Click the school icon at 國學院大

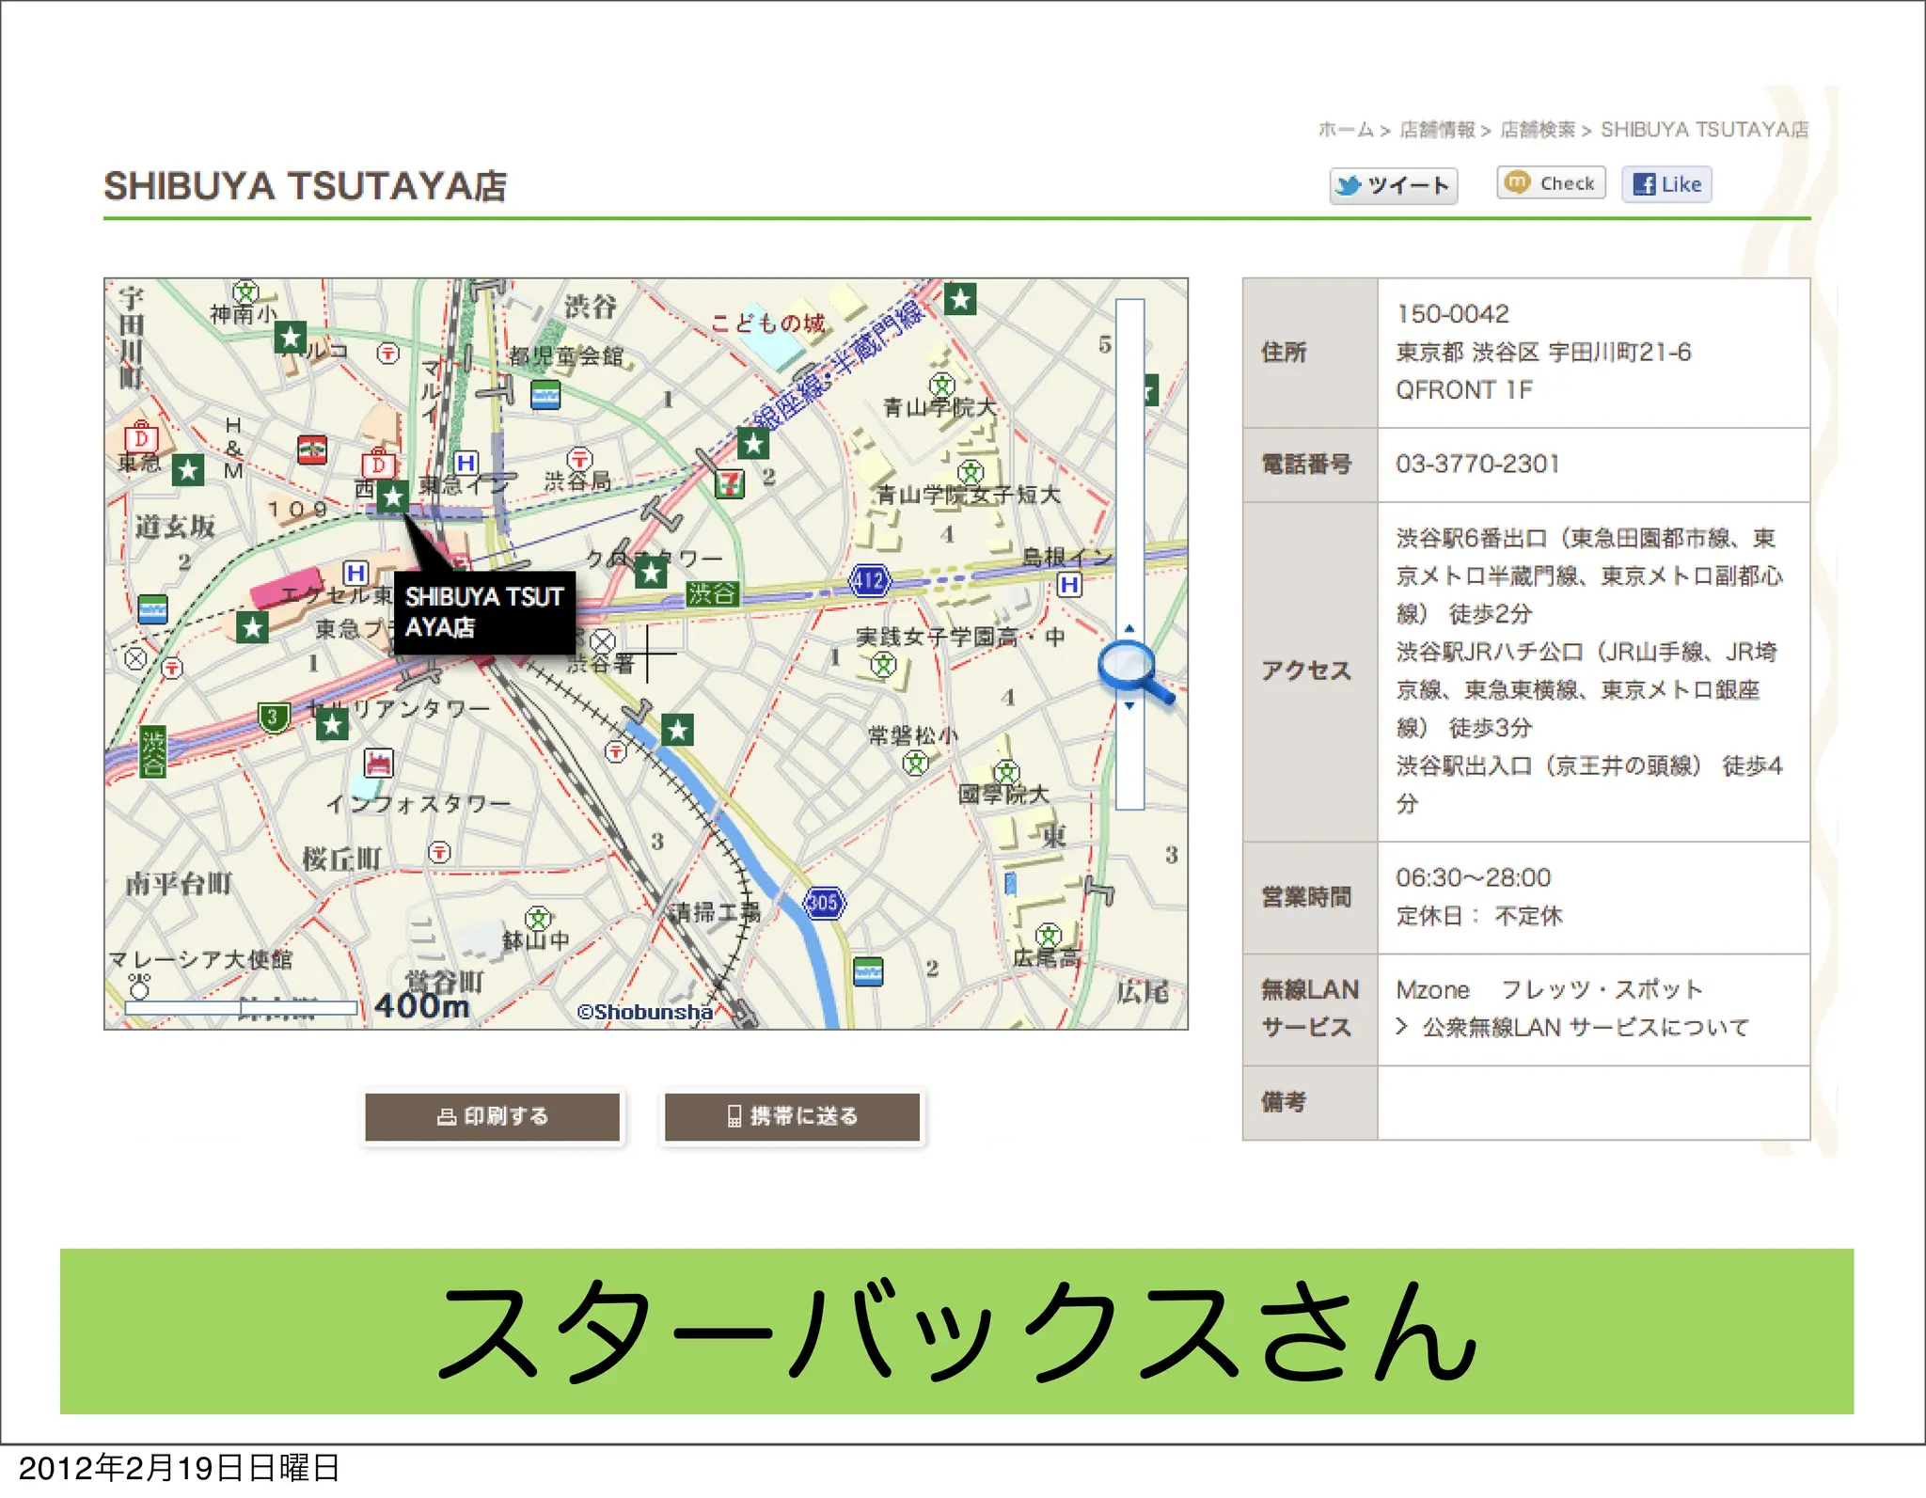click(1006, 772)
